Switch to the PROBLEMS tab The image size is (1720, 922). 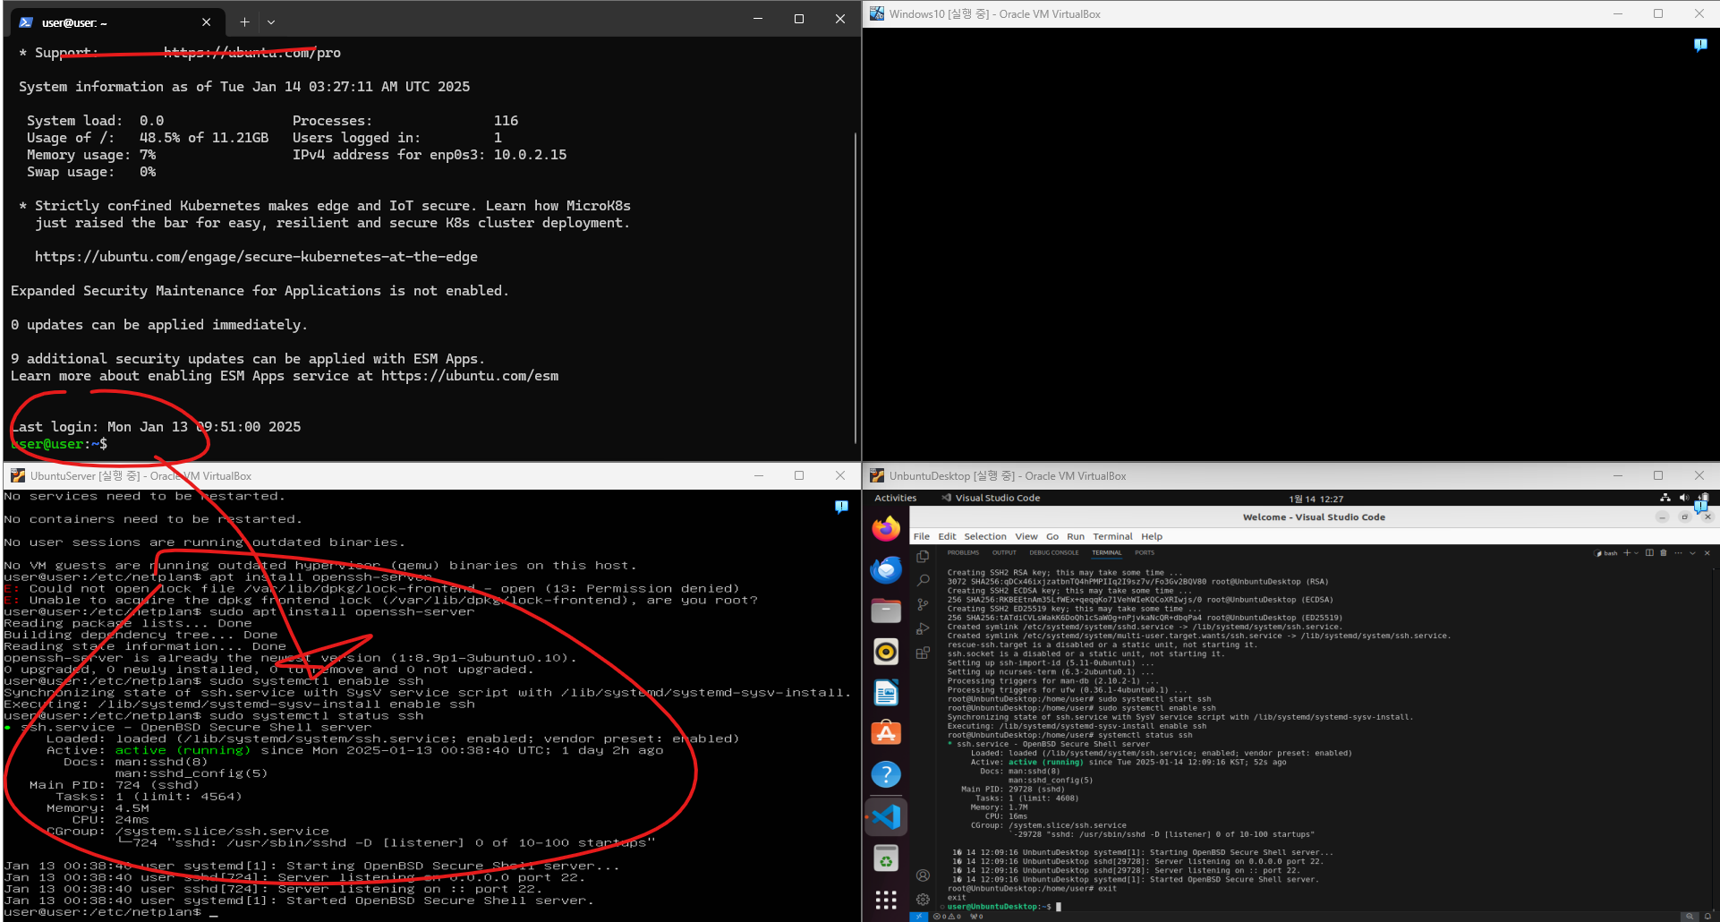click(x=963, y=553)
